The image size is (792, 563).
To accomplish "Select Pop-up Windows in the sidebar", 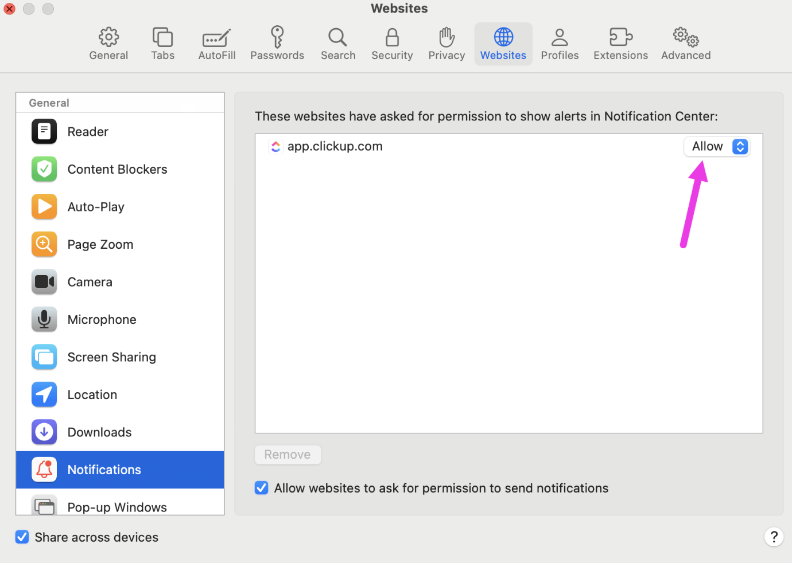I will coord(117,506).
